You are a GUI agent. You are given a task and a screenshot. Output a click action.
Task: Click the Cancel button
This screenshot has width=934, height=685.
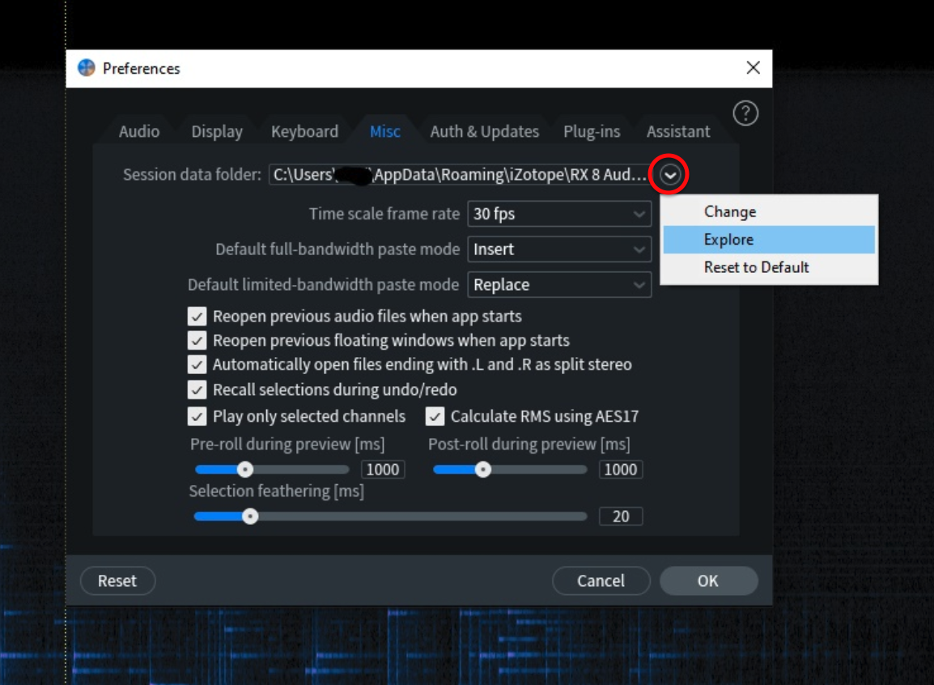601,581
